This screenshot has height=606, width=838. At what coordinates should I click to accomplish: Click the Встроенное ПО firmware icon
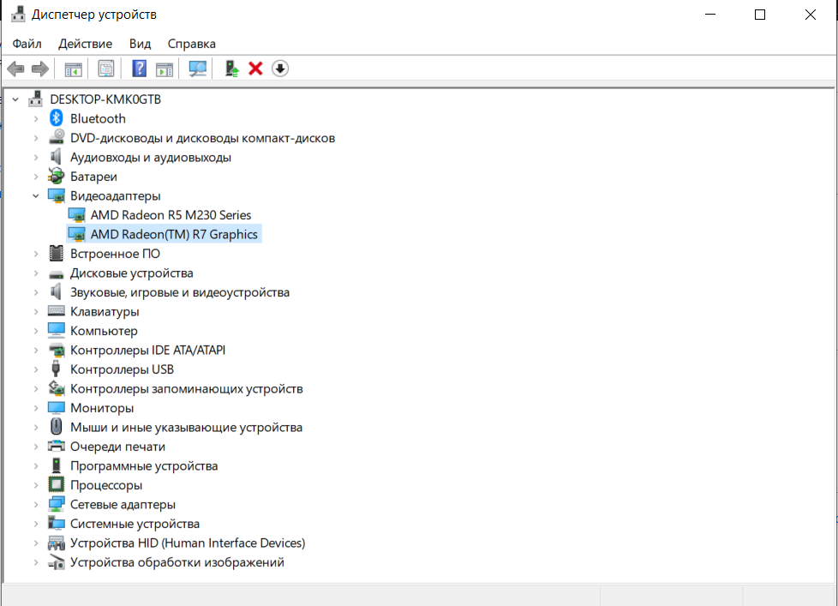pos(56,253)
